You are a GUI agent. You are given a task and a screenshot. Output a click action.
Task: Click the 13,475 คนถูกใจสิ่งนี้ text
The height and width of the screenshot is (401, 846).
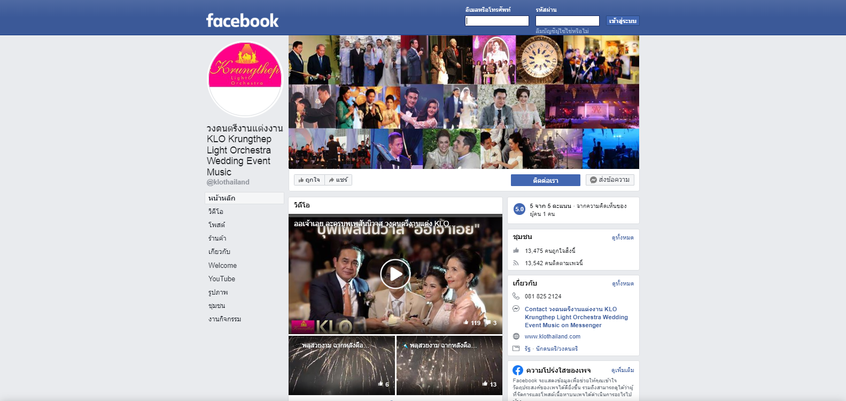(550, 251)
